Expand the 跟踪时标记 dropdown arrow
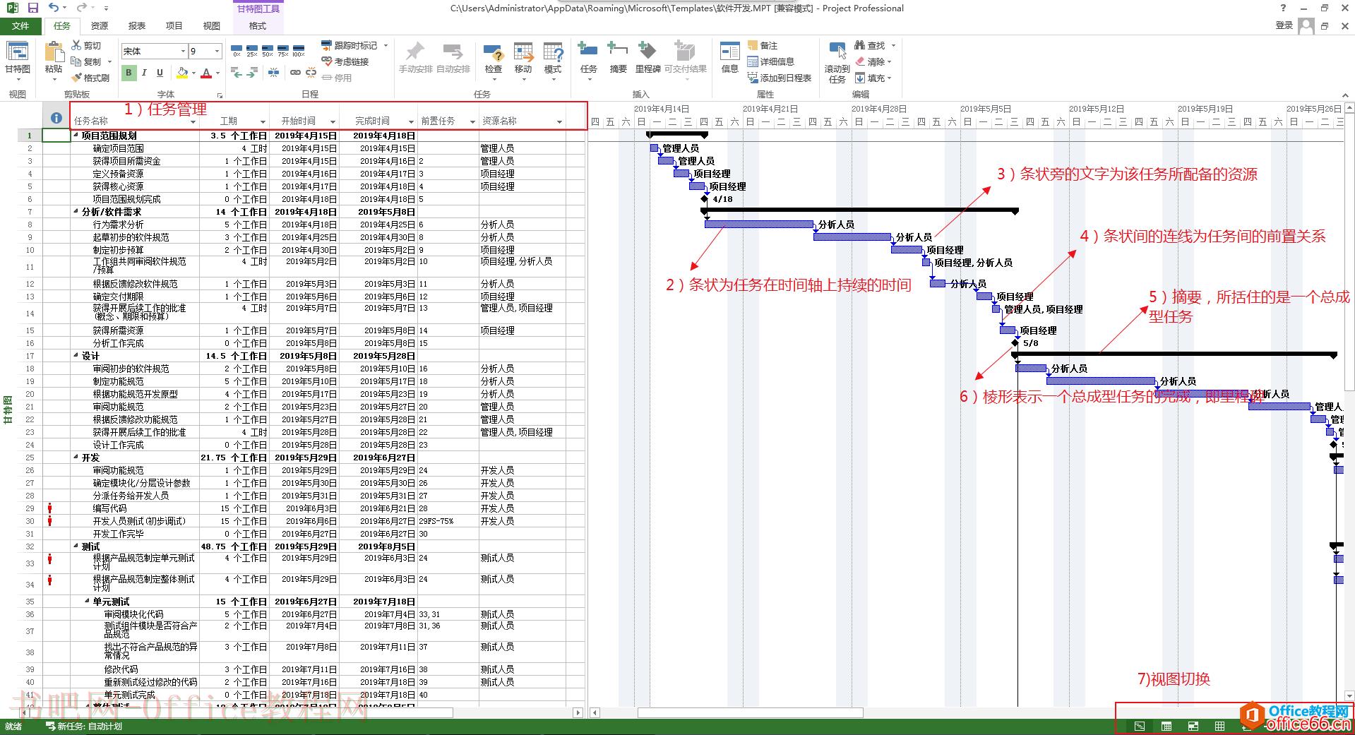Screen dimensions: 1355x735 click(386, 45)
